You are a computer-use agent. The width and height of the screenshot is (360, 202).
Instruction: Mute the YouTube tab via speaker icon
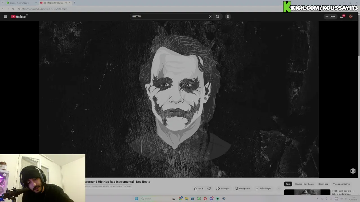pyautogui.click(x=66, y=3)
